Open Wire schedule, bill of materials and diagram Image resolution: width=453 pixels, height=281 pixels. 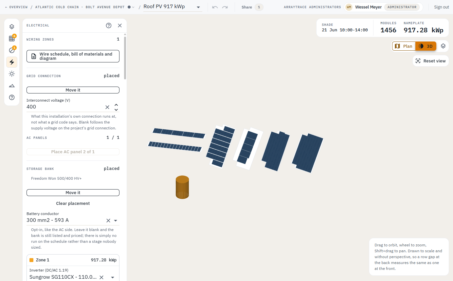[73, 56]
